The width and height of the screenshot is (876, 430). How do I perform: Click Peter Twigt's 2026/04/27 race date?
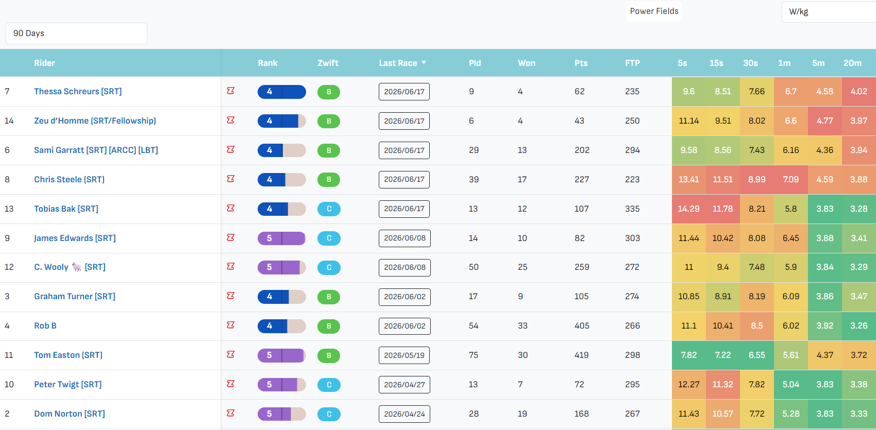[x=404, y=385]
